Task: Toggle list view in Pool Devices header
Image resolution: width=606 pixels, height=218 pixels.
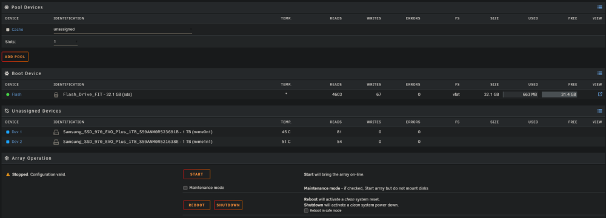Action: click(x=600, y=7)
